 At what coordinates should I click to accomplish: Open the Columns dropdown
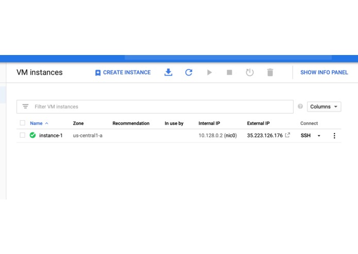pos(324,106)
